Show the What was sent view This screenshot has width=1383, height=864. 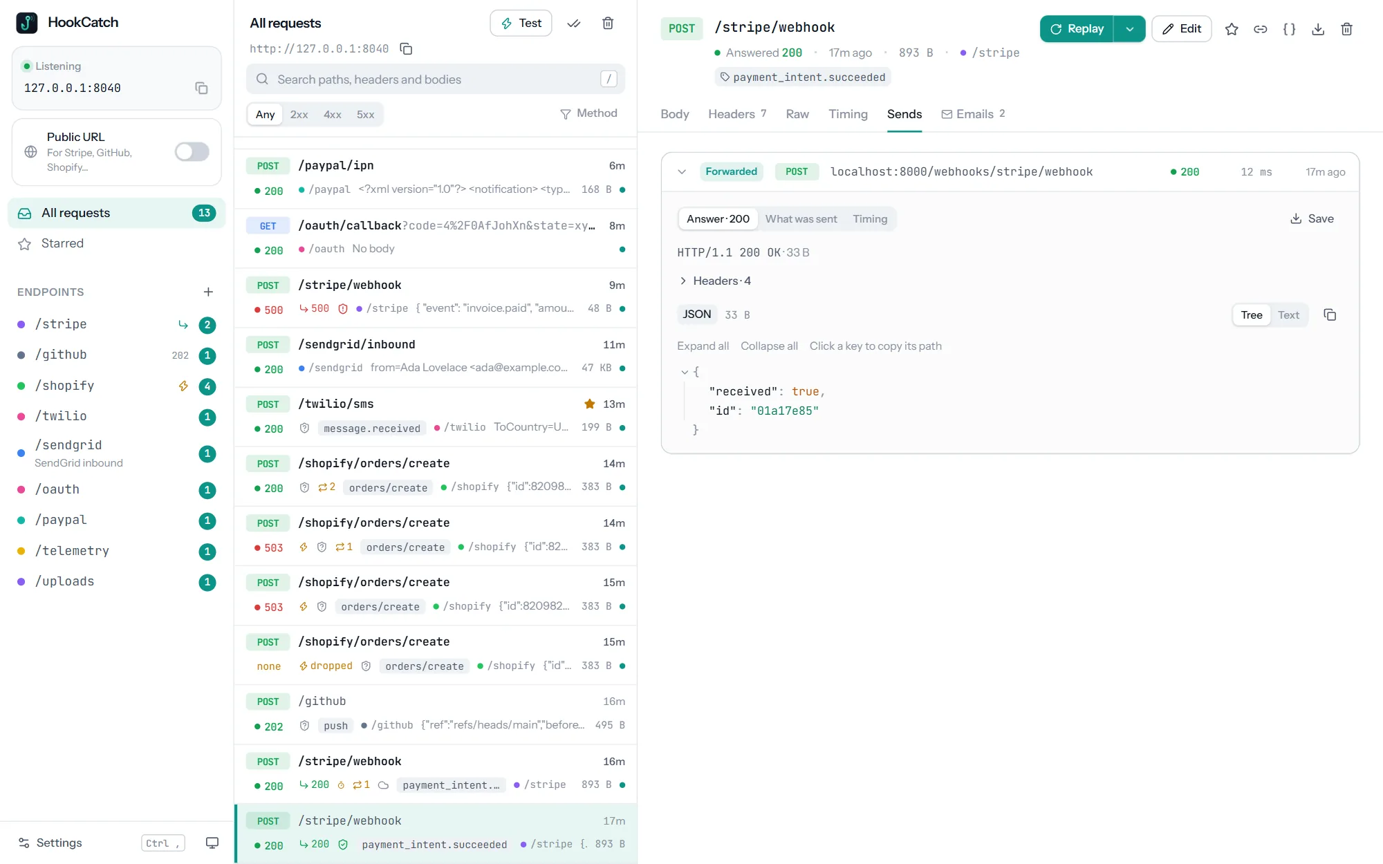pyautogui.click(x=801, y=218)
